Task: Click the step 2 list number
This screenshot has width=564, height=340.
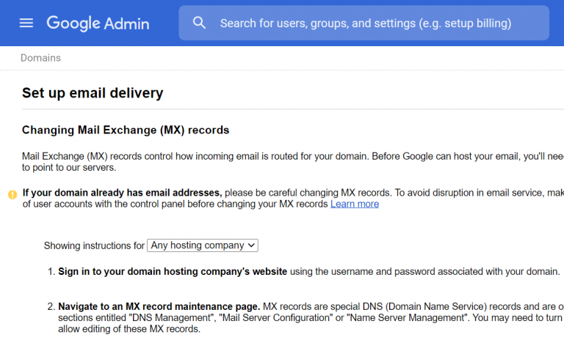Action: click(51, 306)
